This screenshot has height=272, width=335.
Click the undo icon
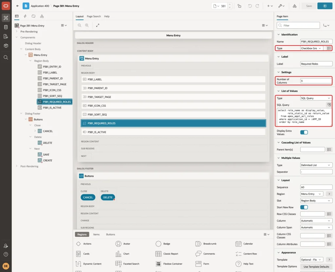[250, 6]
